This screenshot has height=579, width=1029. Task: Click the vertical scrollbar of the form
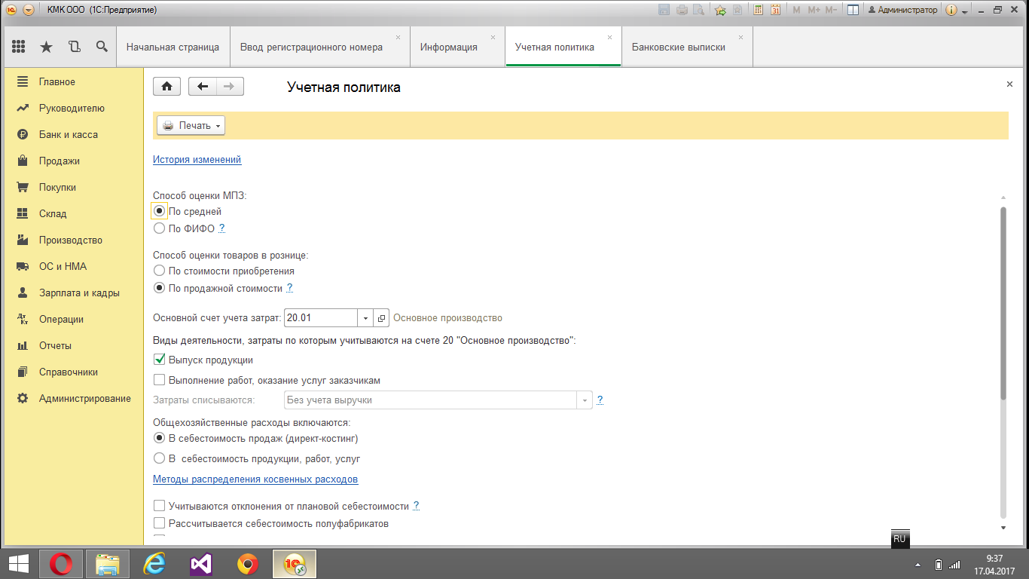pyautogui.click(x=1003, y=302)
